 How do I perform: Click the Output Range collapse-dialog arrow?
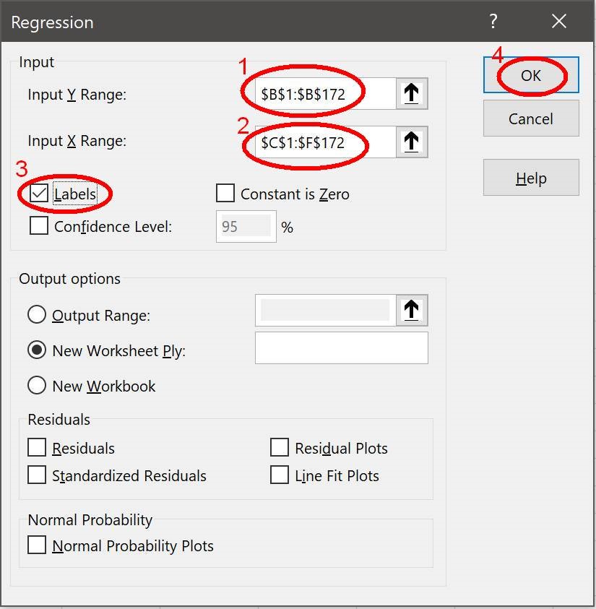[412, 311]
